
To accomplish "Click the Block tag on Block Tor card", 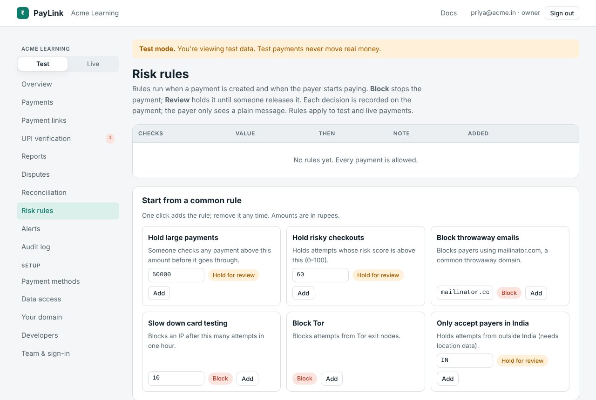I will click(305, 379).
